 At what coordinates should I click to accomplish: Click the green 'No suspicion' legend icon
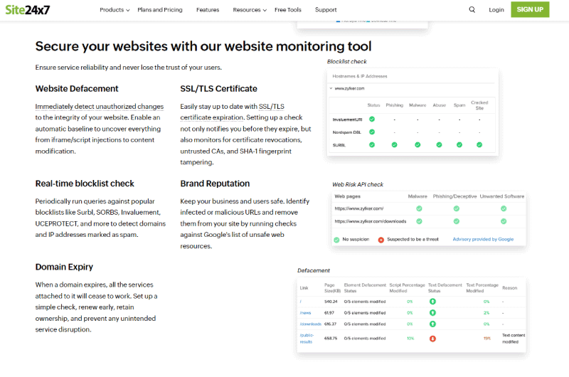pyautogui.click(x=336, y=240)
